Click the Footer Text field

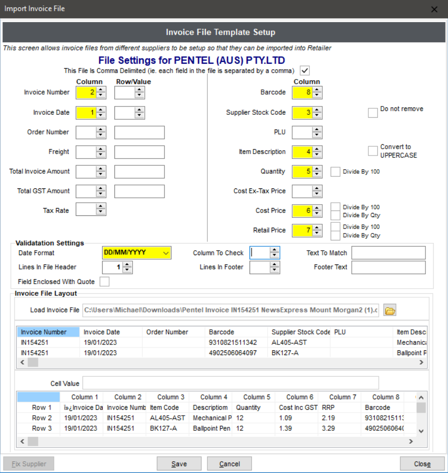coord(389,267)
